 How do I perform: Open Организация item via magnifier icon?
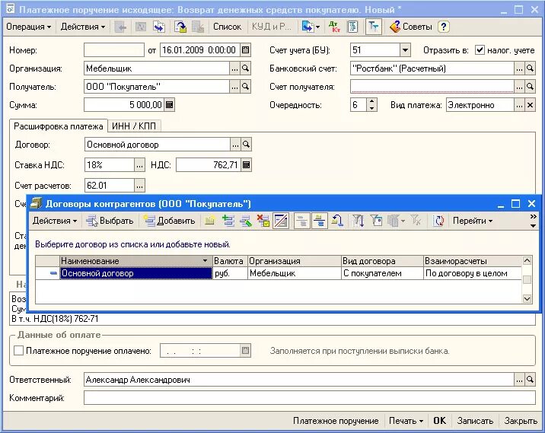click(x=245, y=68)
